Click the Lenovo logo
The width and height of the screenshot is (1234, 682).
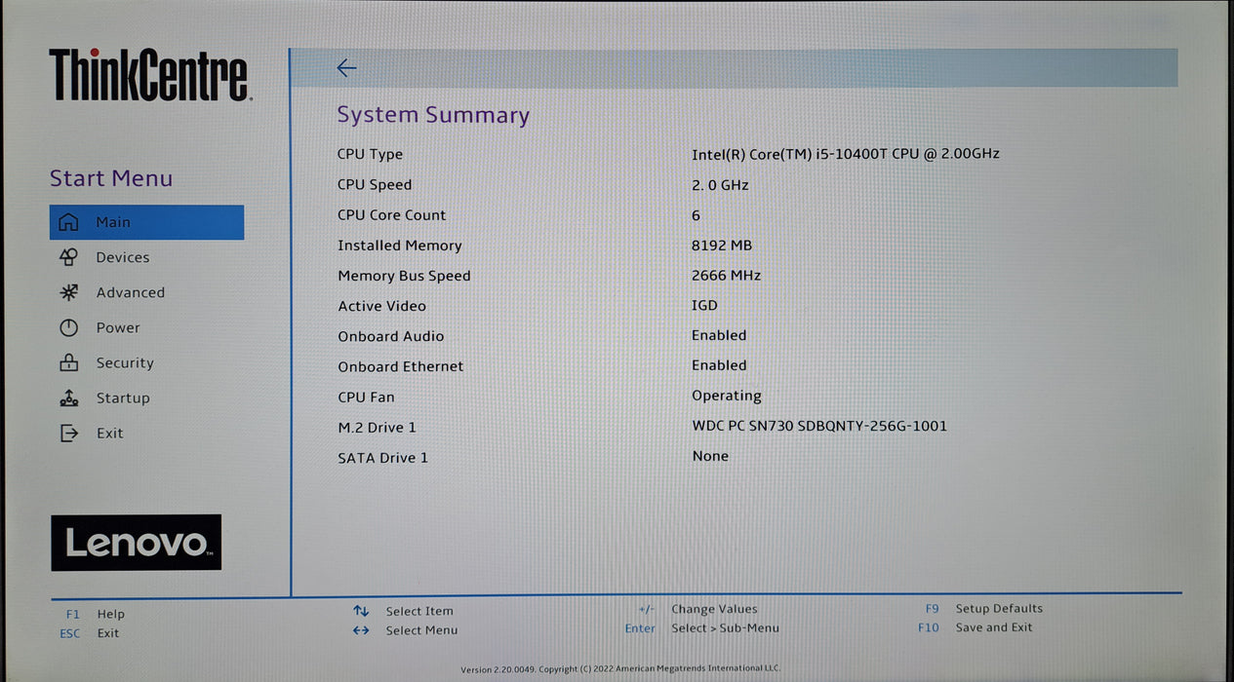(137, 543)
